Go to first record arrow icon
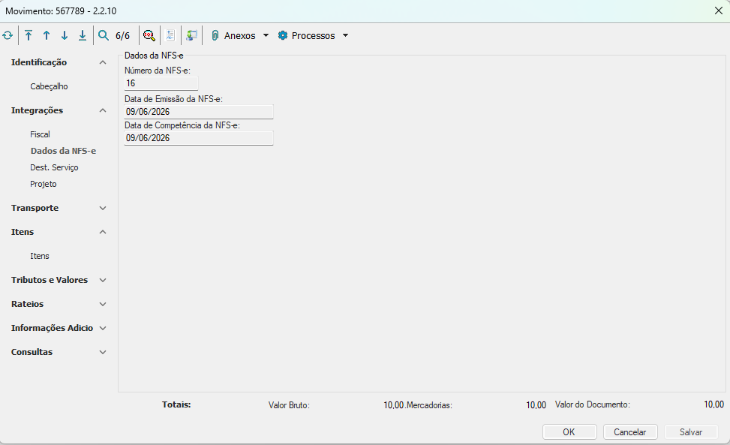This screenshot has width=730, height=445. 29,35
